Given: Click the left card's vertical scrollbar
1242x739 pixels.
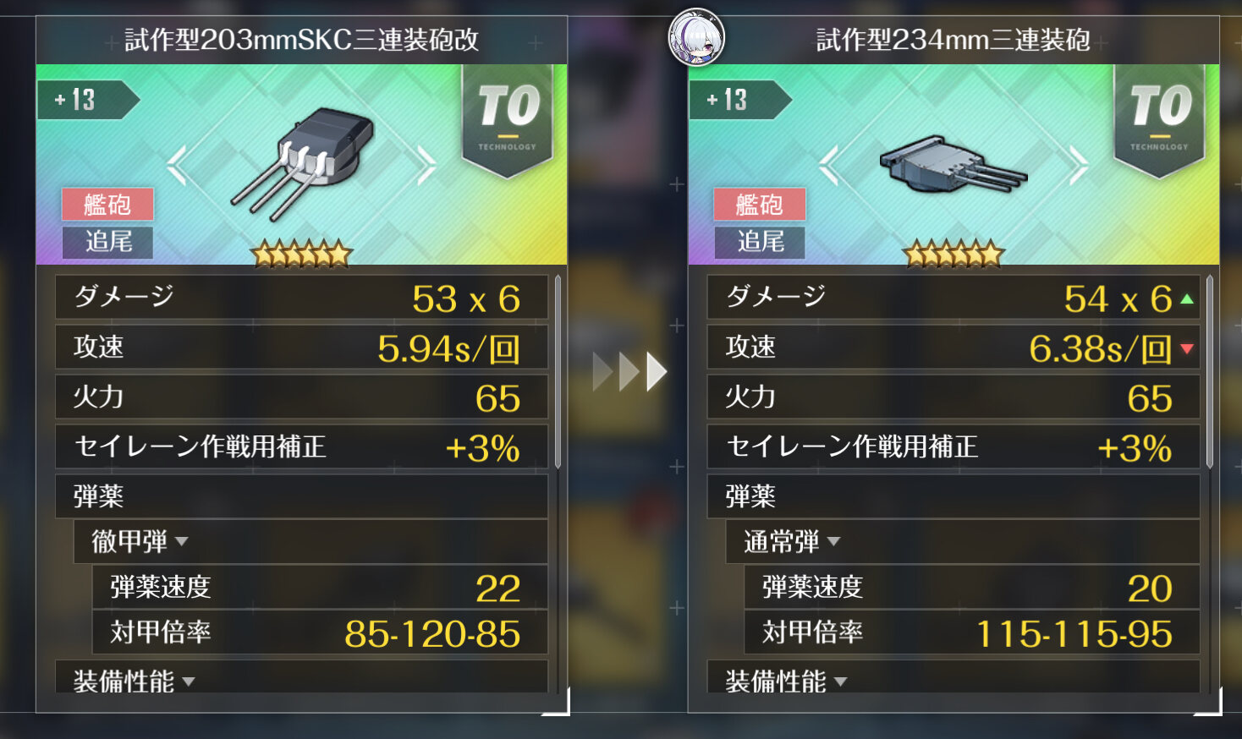Looking at the screenshot, I should point(558,371).
